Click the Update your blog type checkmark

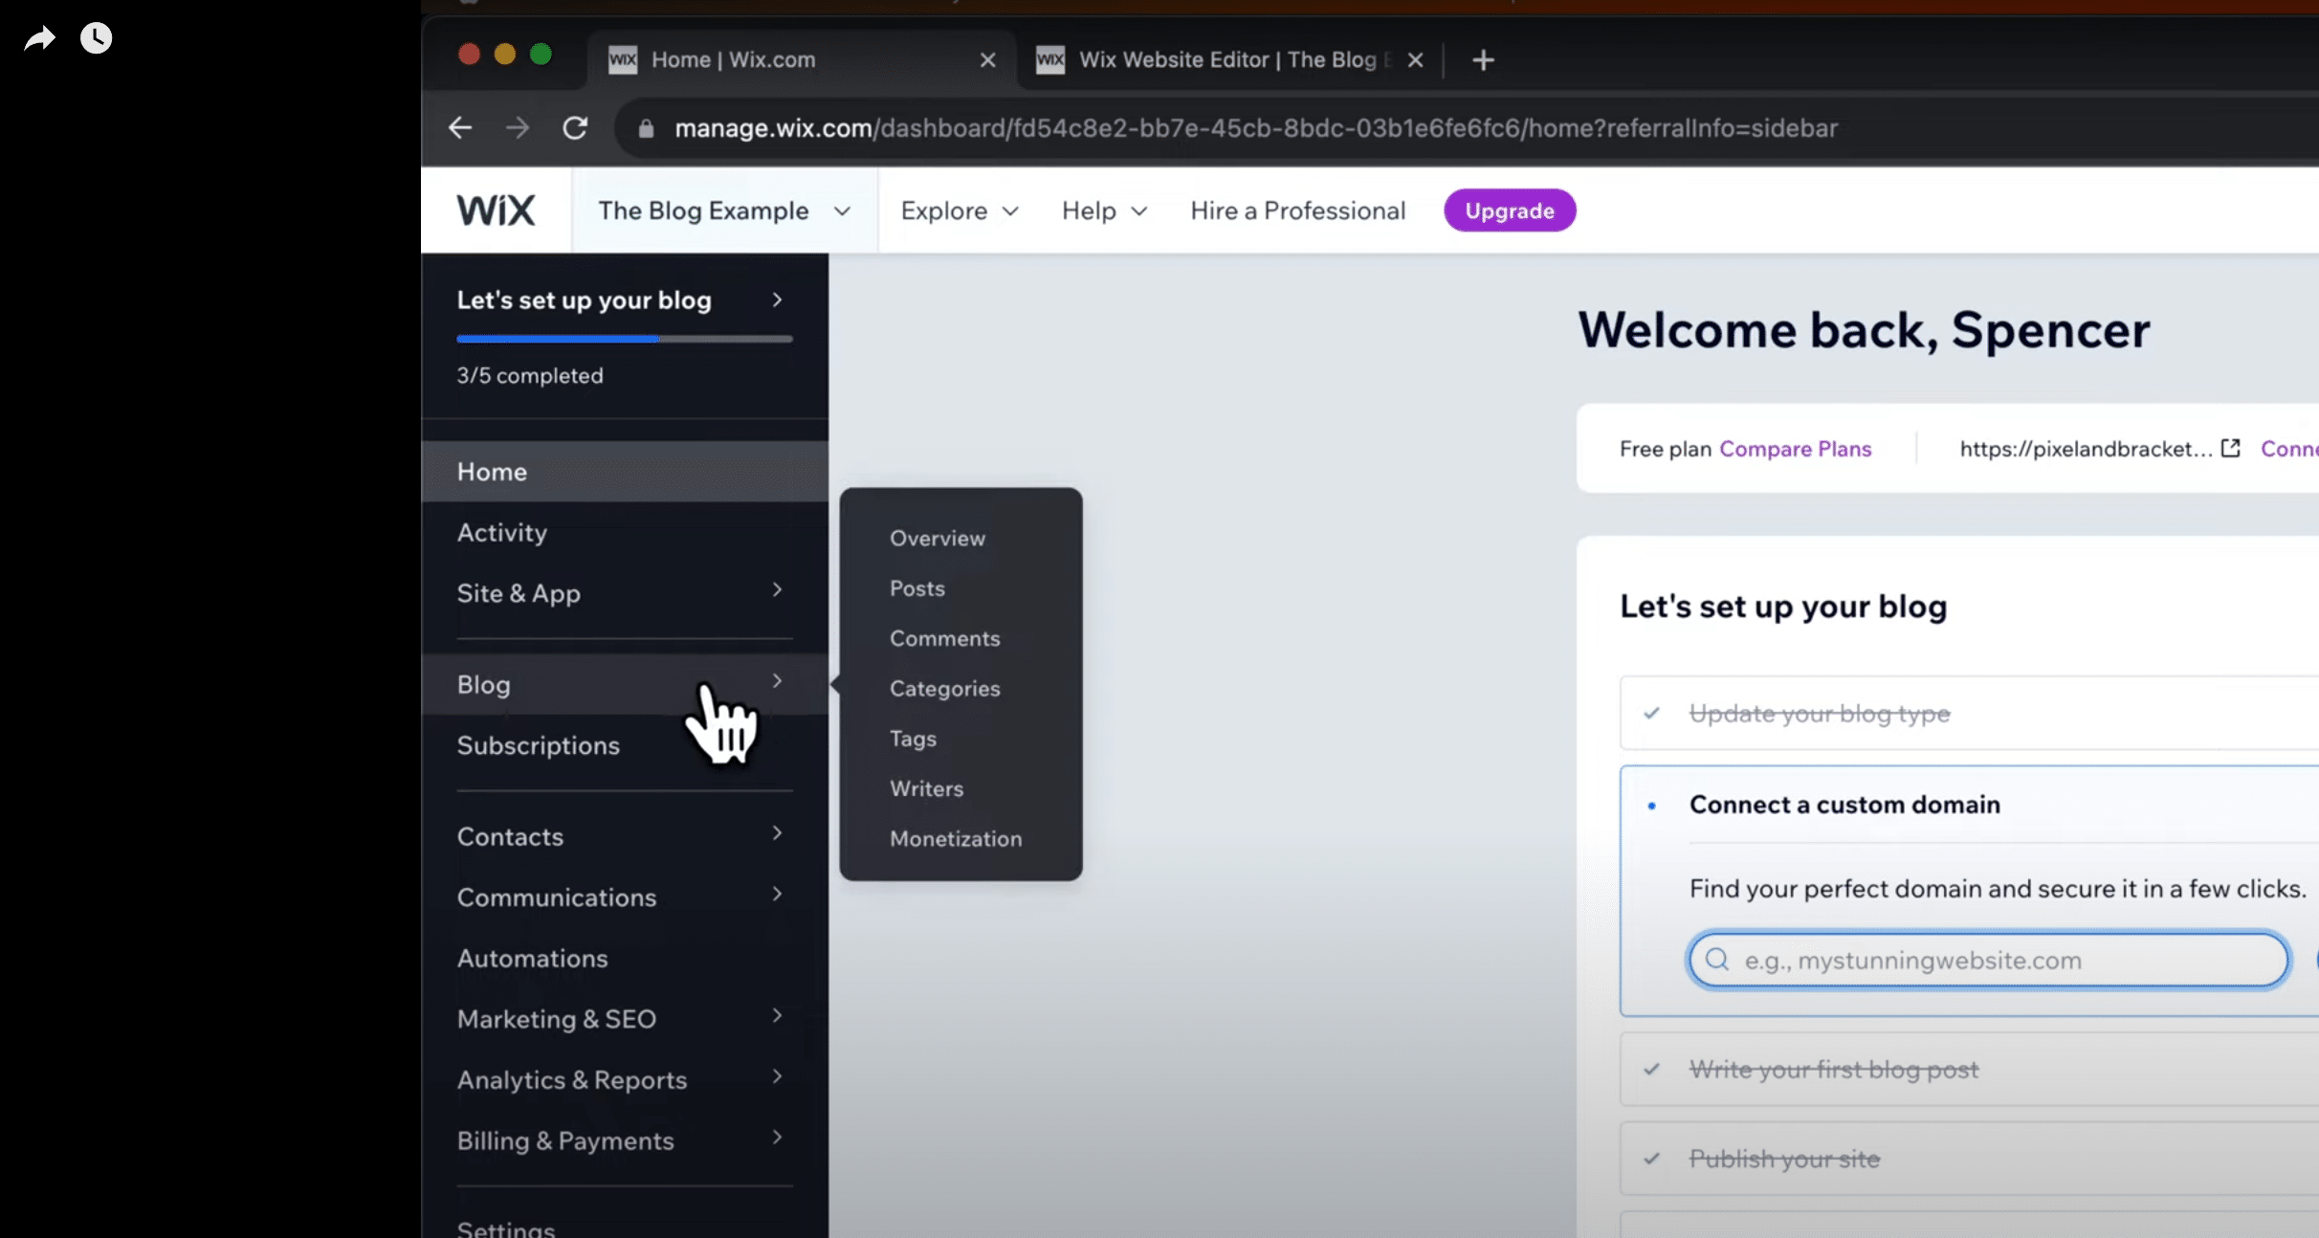point(1651,714)
